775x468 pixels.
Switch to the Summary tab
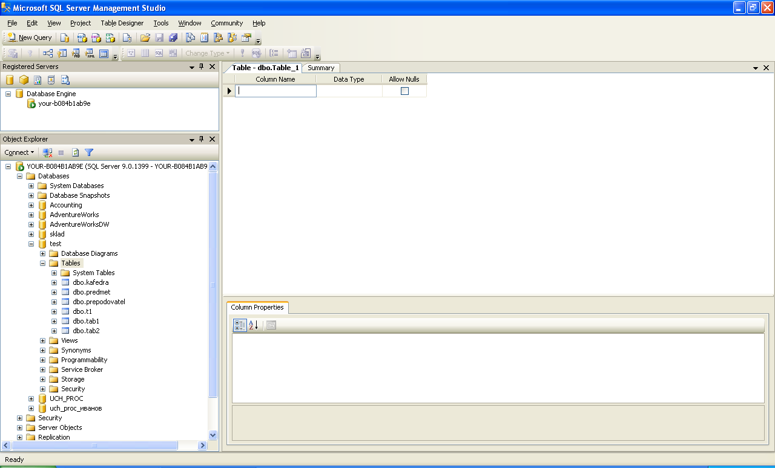click(321, 68)
